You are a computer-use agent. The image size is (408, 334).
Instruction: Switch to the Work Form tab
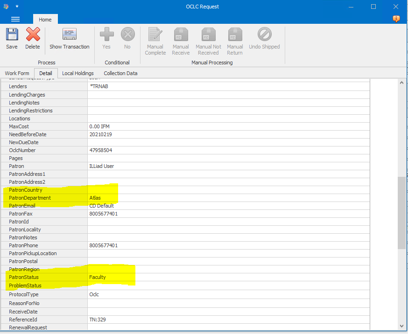[x=17, y=73]
